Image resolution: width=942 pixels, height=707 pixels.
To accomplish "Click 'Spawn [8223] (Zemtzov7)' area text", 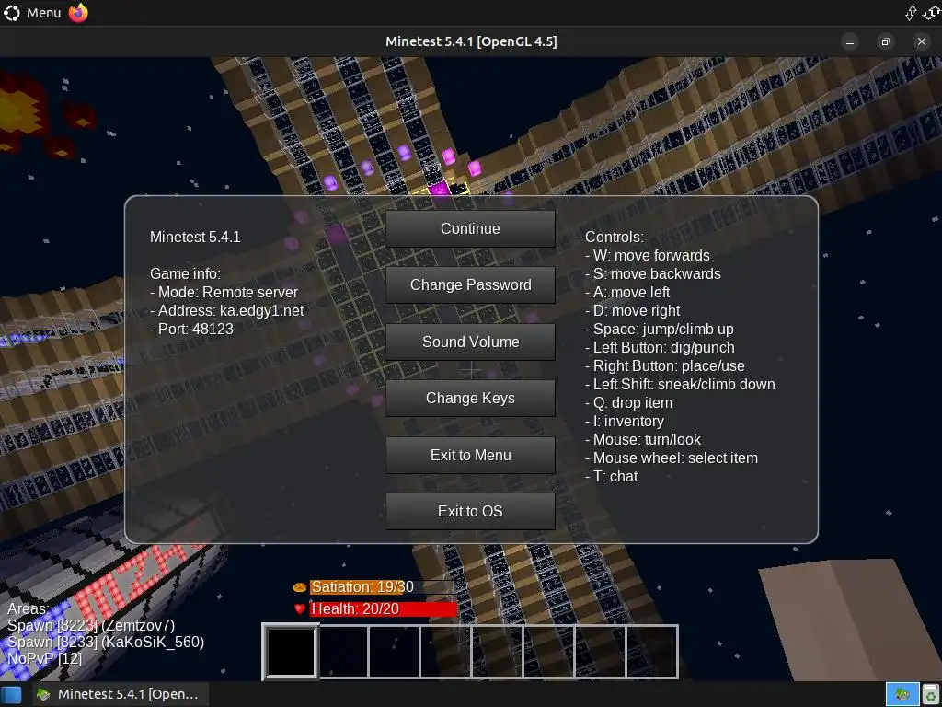I will (91, 626).
